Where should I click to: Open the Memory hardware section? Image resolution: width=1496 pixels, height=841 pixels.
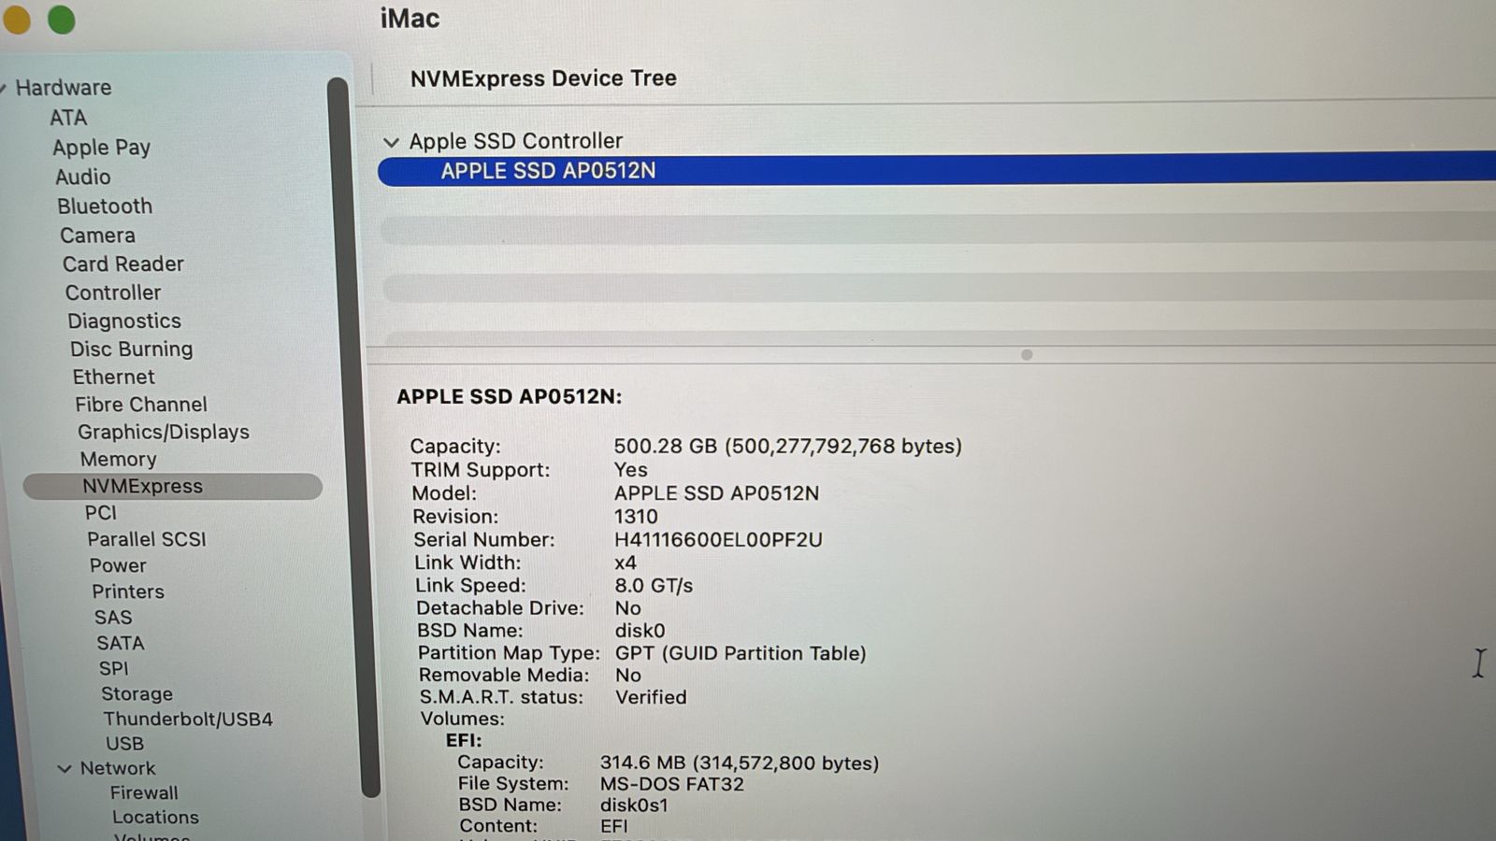click(118, 459)
